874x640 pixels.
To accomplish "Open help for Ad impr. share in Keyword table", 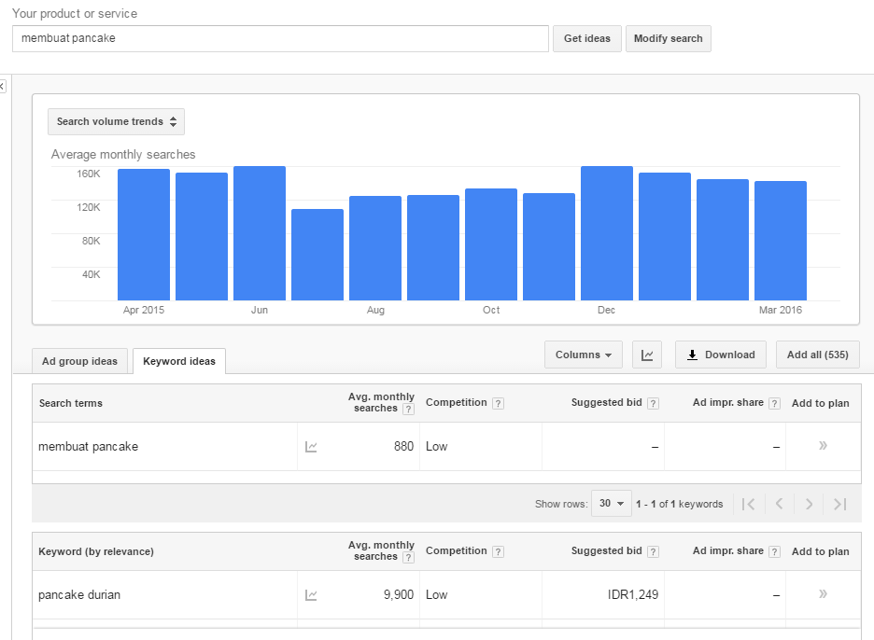I will point(774,551).
